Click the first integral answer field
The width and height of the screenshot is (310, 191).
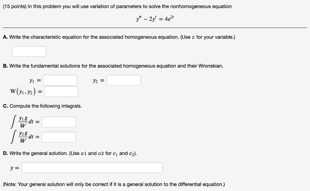click(x=58, y=122)
